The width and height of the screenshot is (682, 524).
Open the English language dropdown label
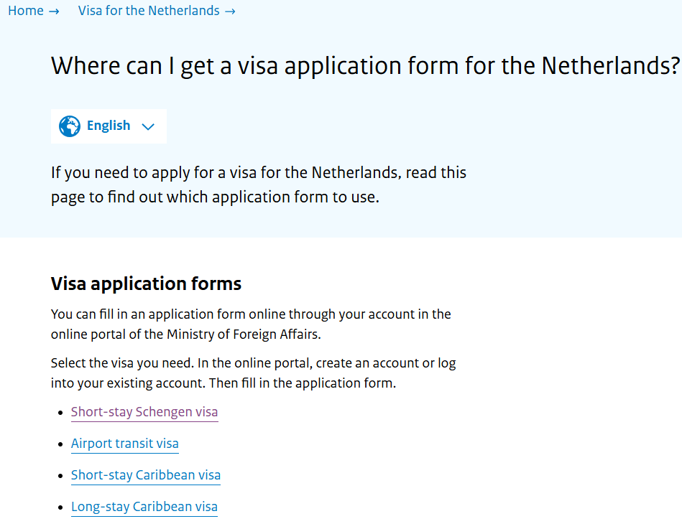109,126
